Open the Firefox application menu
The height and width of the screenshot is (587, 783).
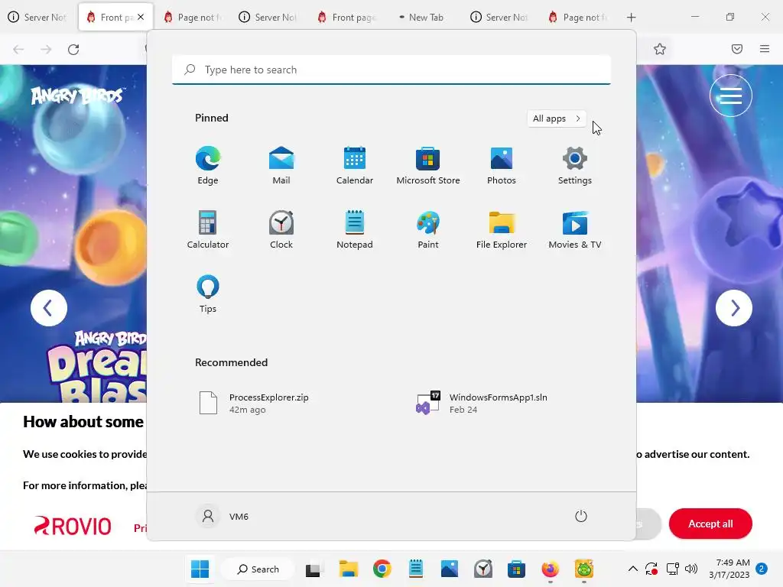point(765,49)
